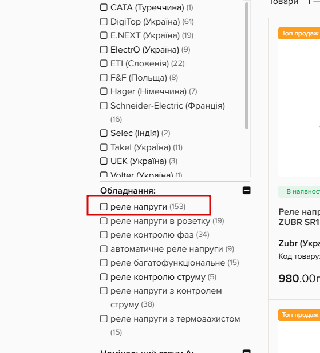Open the Реле напруги ZUBR SR1 product title
The width and height of the screenshot is (320, 353).
[299, 217]
